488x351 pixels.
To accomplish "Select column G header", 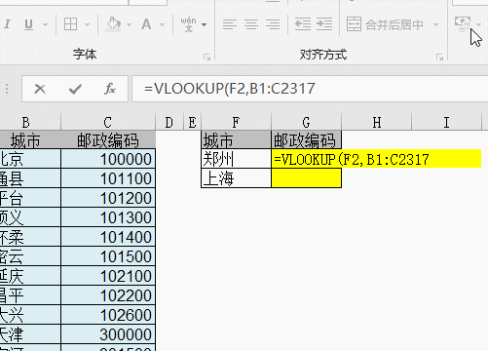I will tap(306, 123).
